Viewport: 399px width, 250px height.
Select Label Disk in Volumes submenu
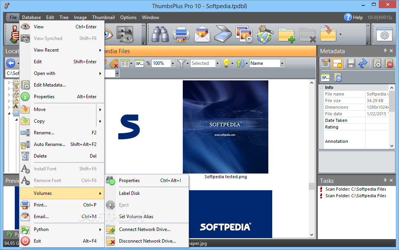pos(147,193)
